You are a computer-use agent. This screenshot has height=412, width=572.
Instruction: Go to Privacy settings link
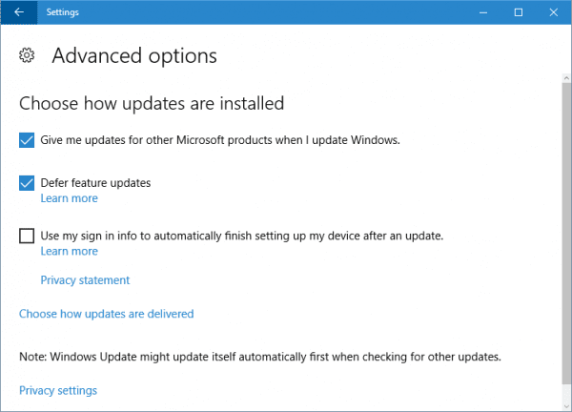58,390
